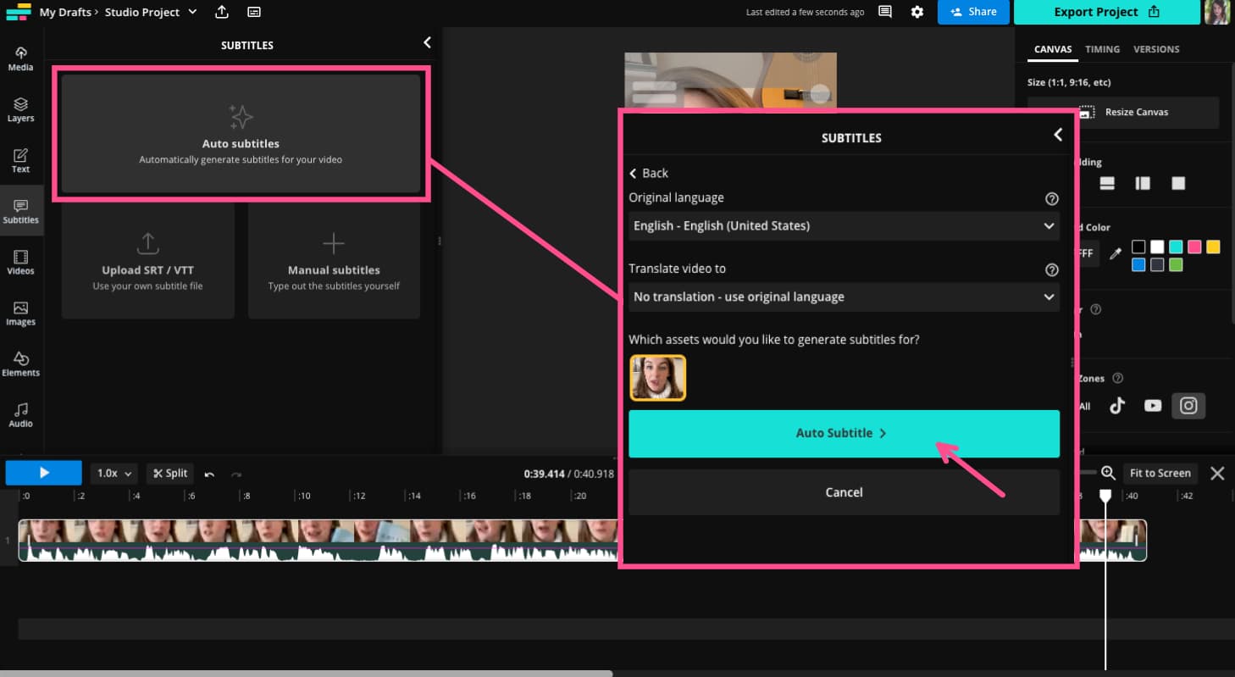Open the 1.0x playback speed dropdown

point(114,474)
